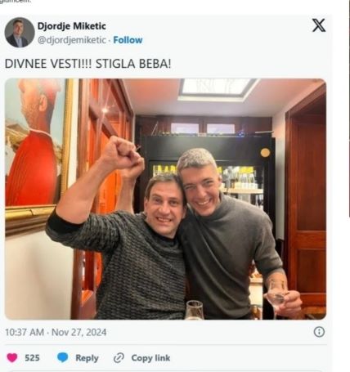Screen dimensions: 350x372
Task: Like the tweet with the heart icon
Action: point(12,357)
